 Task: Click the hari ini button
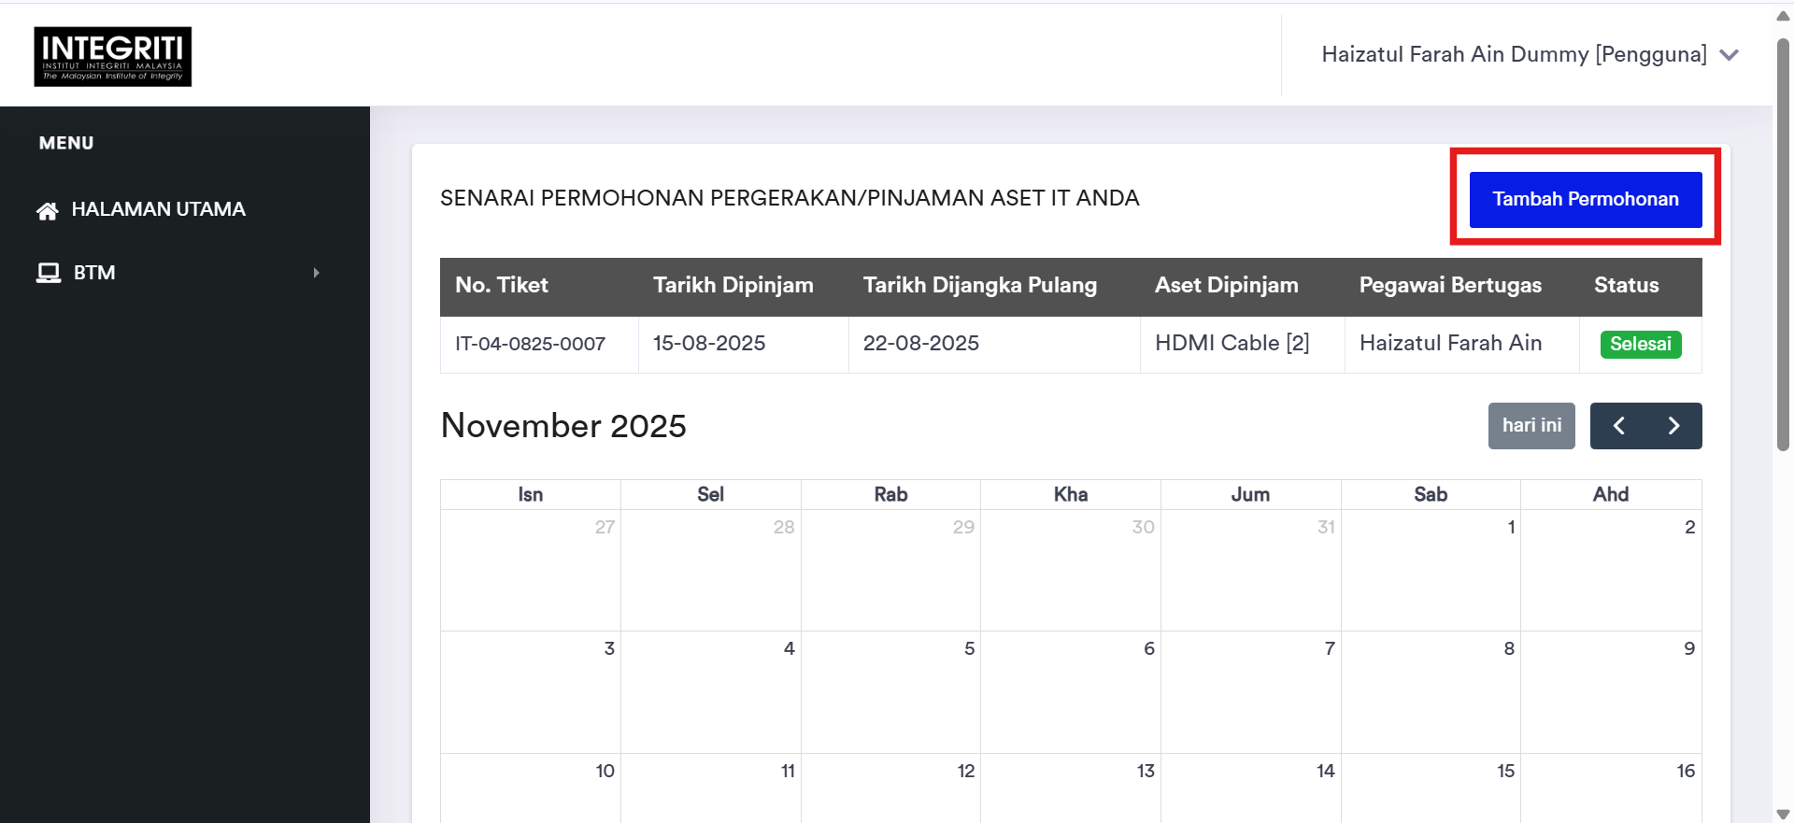coord(1531,426)
